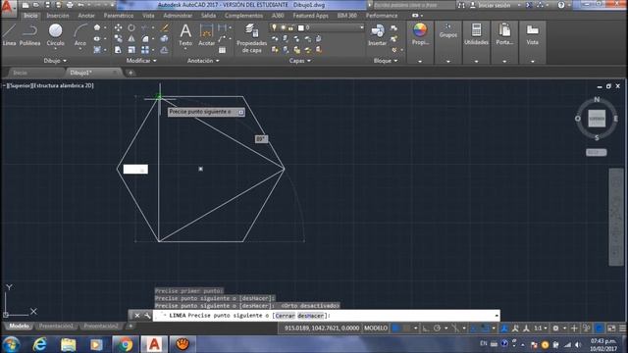Click the Vista panel icon
Screen dimensions: 628x353
click(x=532, y=30)
